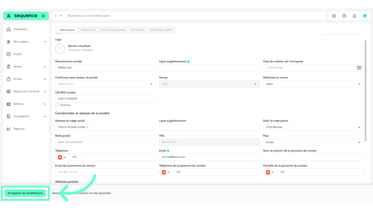Click the company creation date field
This screenshot has height=210, width=373.
pyautogui.click(x=313, y=68)
